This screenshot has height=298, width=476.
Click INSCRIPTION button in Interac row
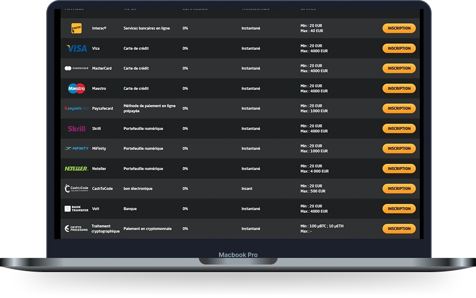[399, 28]
